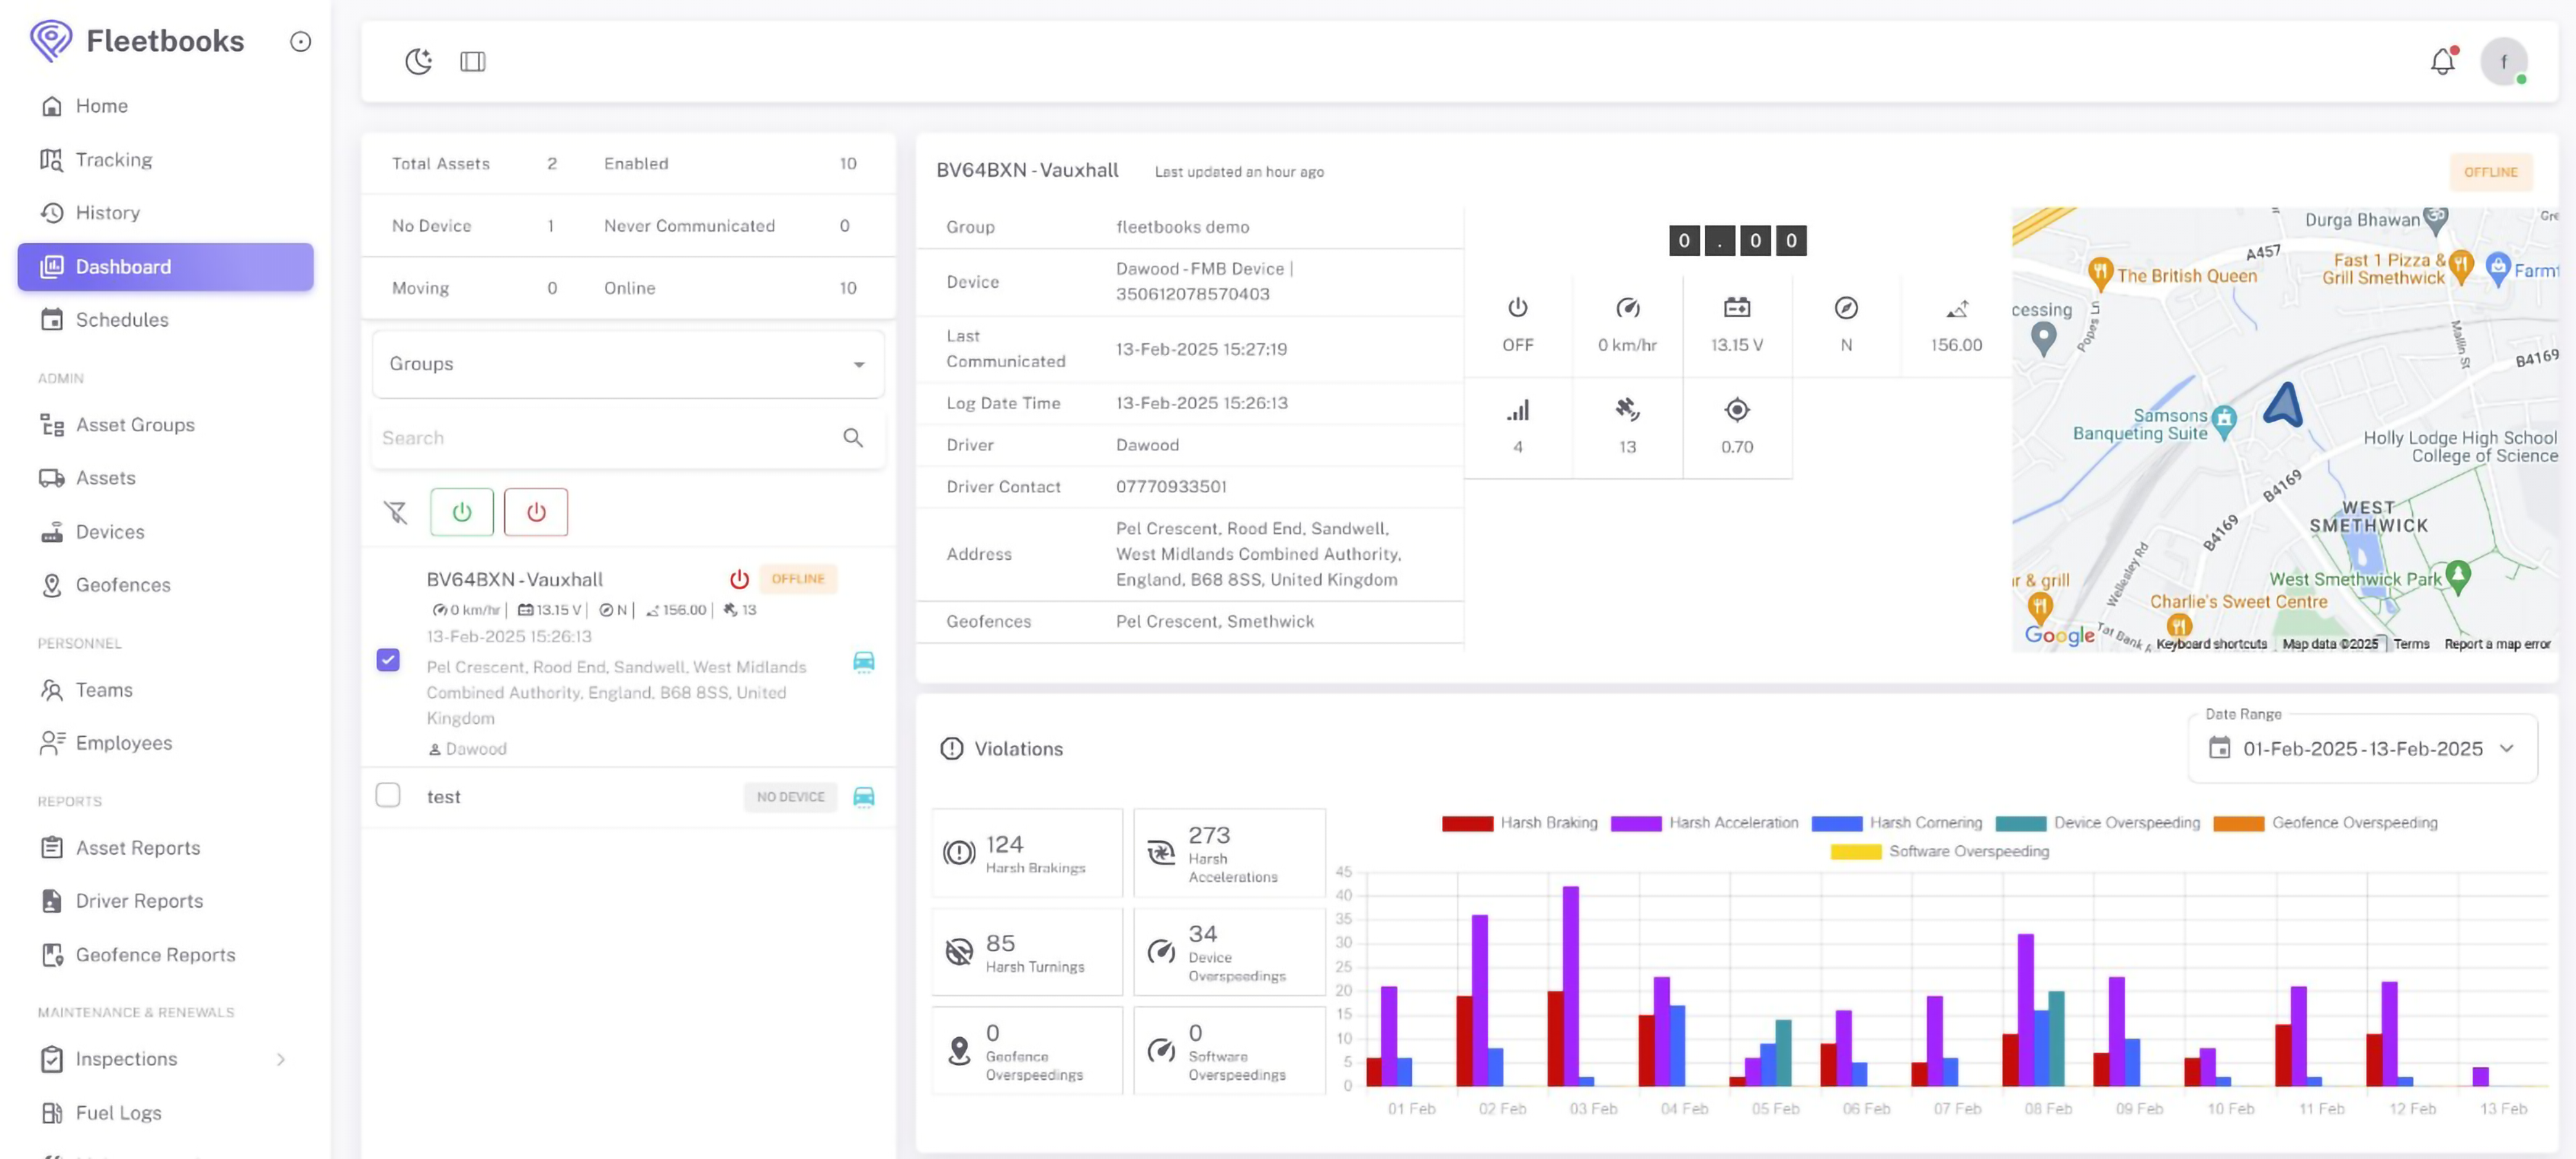The width and height of the screenshot is (2576, 1159).
Task: Click the NO DEVICE badge
Action: click(x=790, y=797)
